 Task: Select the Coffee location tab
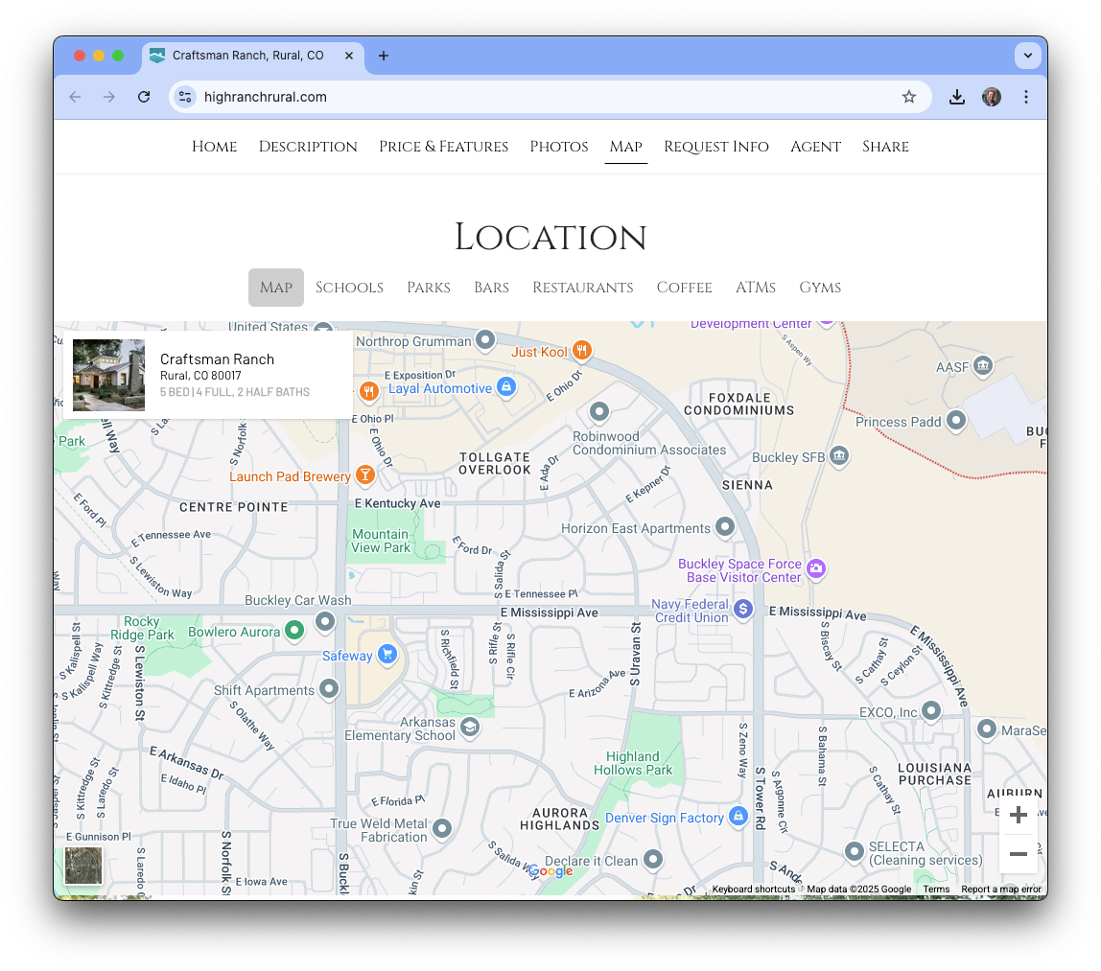pos(685,288)
